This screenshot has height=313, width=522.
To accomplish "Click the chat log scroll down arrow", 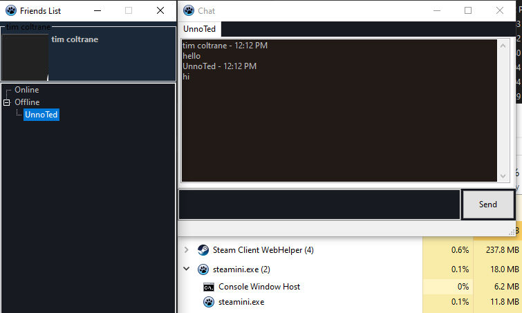I will click(503, 176).
